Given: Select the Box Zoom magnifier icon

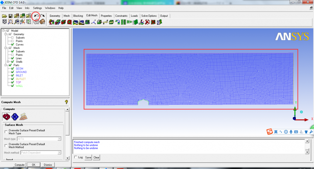Looking at the screenshot, I should pos(10,22).
